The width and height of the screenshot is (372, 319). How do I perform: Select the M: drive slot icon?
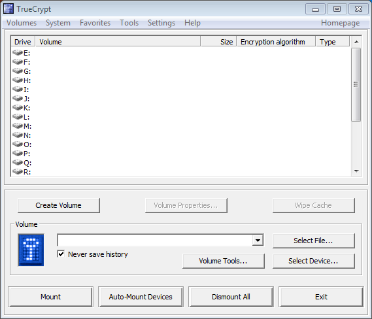18,126
